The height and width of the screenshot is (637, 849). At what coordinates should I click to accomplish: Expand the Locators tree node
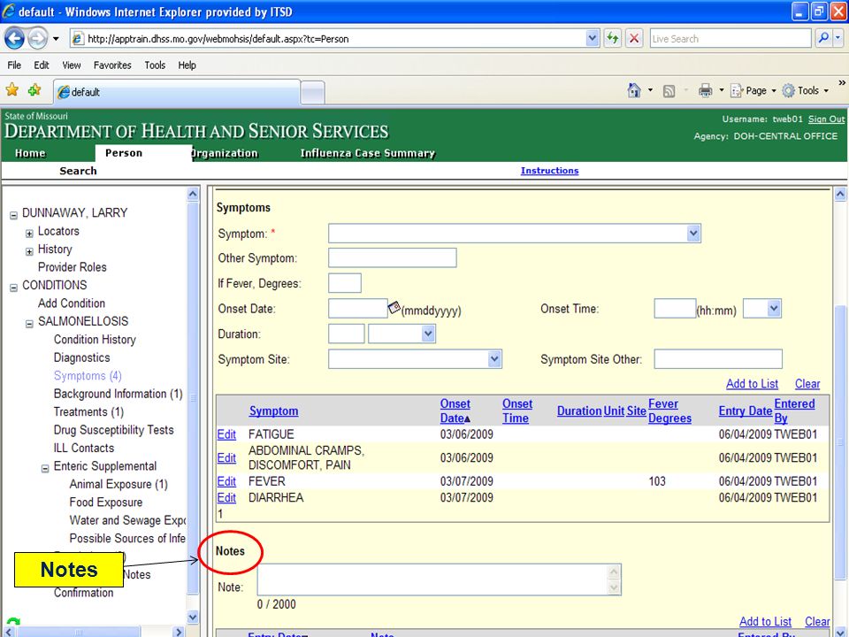pyautogui.click(x=29, y=234)
